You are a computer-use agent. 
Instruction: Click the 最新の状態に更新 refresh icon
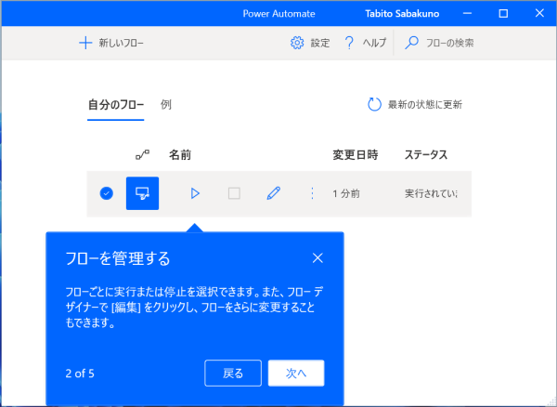pyautogui.click(x=374, y=104)
